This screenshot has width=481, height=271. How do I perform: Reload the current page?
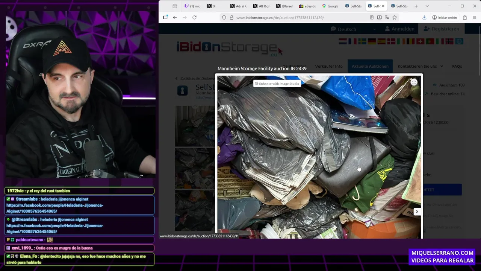(x=194, y=17)
